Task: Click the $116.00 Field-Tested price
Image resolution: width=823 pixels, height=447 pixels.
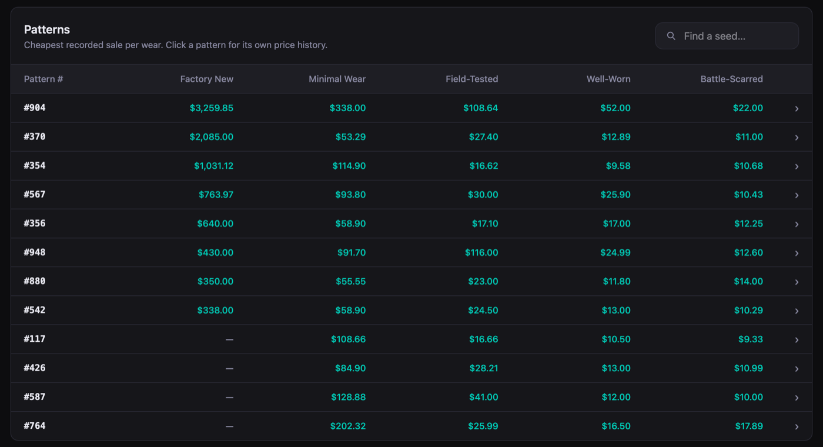Action: coord(481,252)
